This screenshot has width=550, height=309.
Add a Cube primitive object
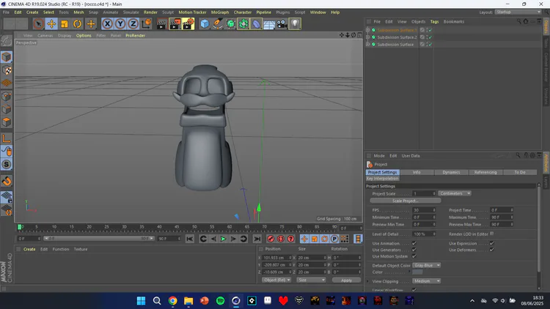coord(205,24)
